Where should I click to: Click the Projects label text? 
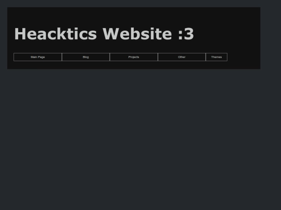[134, 57]
